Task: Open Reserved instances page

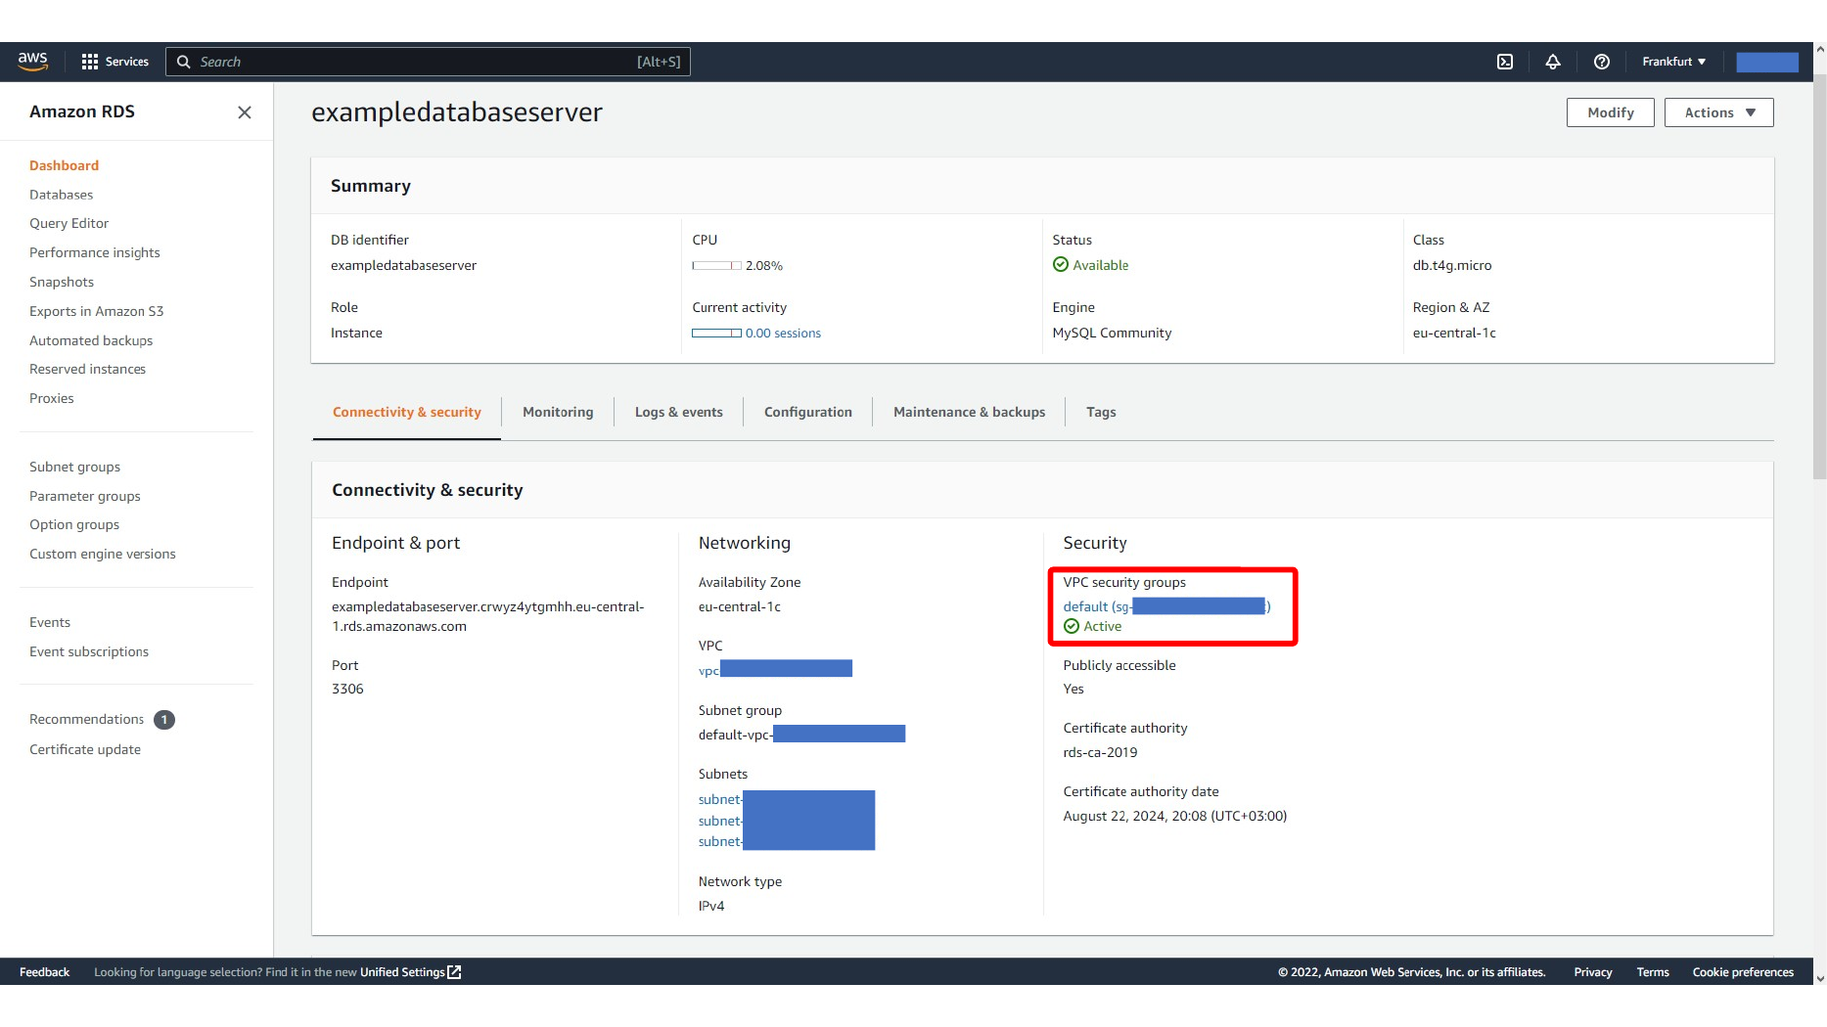Action: (88, 369)
